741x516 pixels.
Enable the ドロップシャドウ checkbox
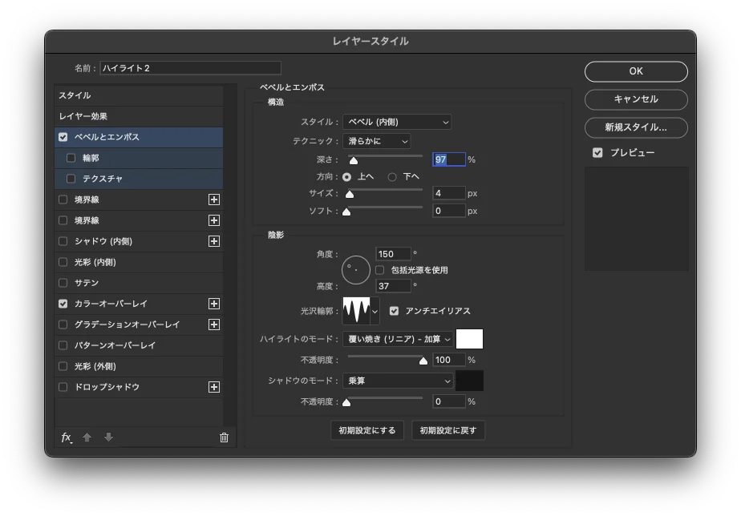[x=63, y=387]
